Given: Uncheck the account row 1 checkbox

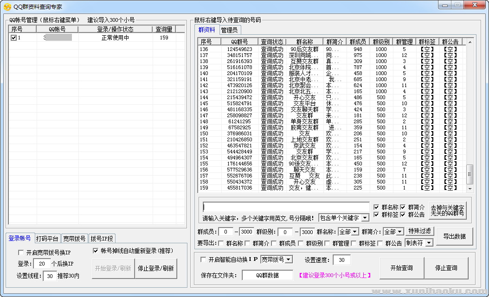Looking at the screenshot, I should coord(13,38).
